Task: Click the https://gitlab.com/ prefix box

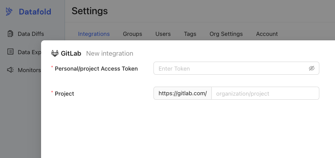Action: 183,93
